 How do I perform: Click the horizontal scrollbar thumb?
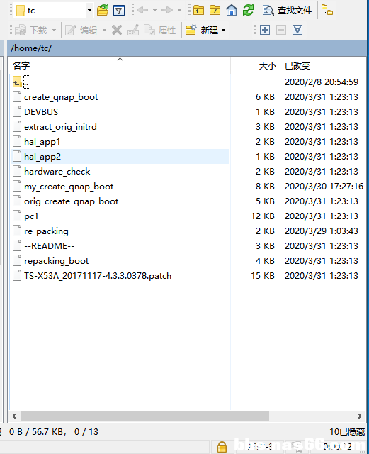coord(144,416)
